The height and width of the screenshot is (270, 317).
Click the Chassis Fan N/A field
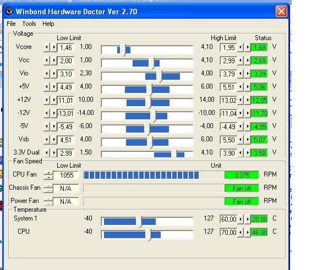coord(65,188)
